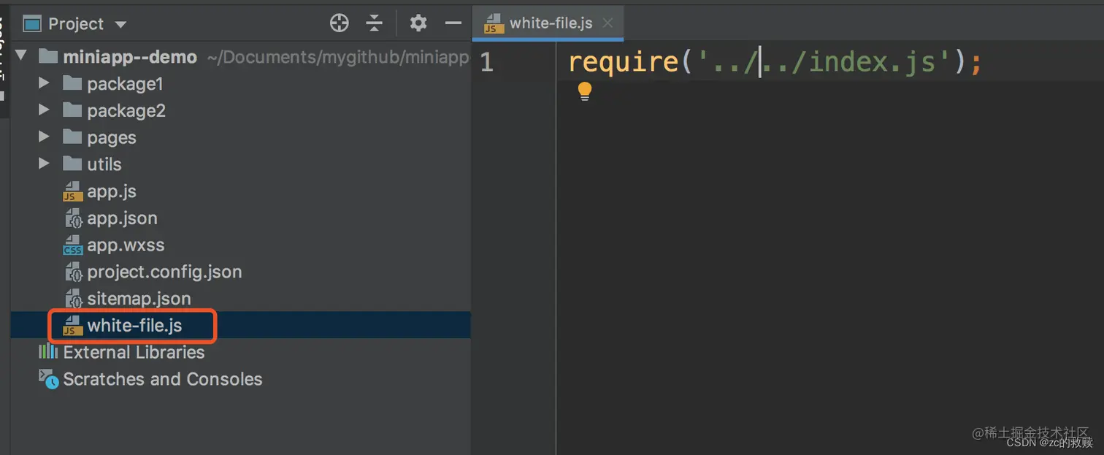1104x455 pixels.
Task: Click line number 1 in gutter
Action: coord(487,63)
